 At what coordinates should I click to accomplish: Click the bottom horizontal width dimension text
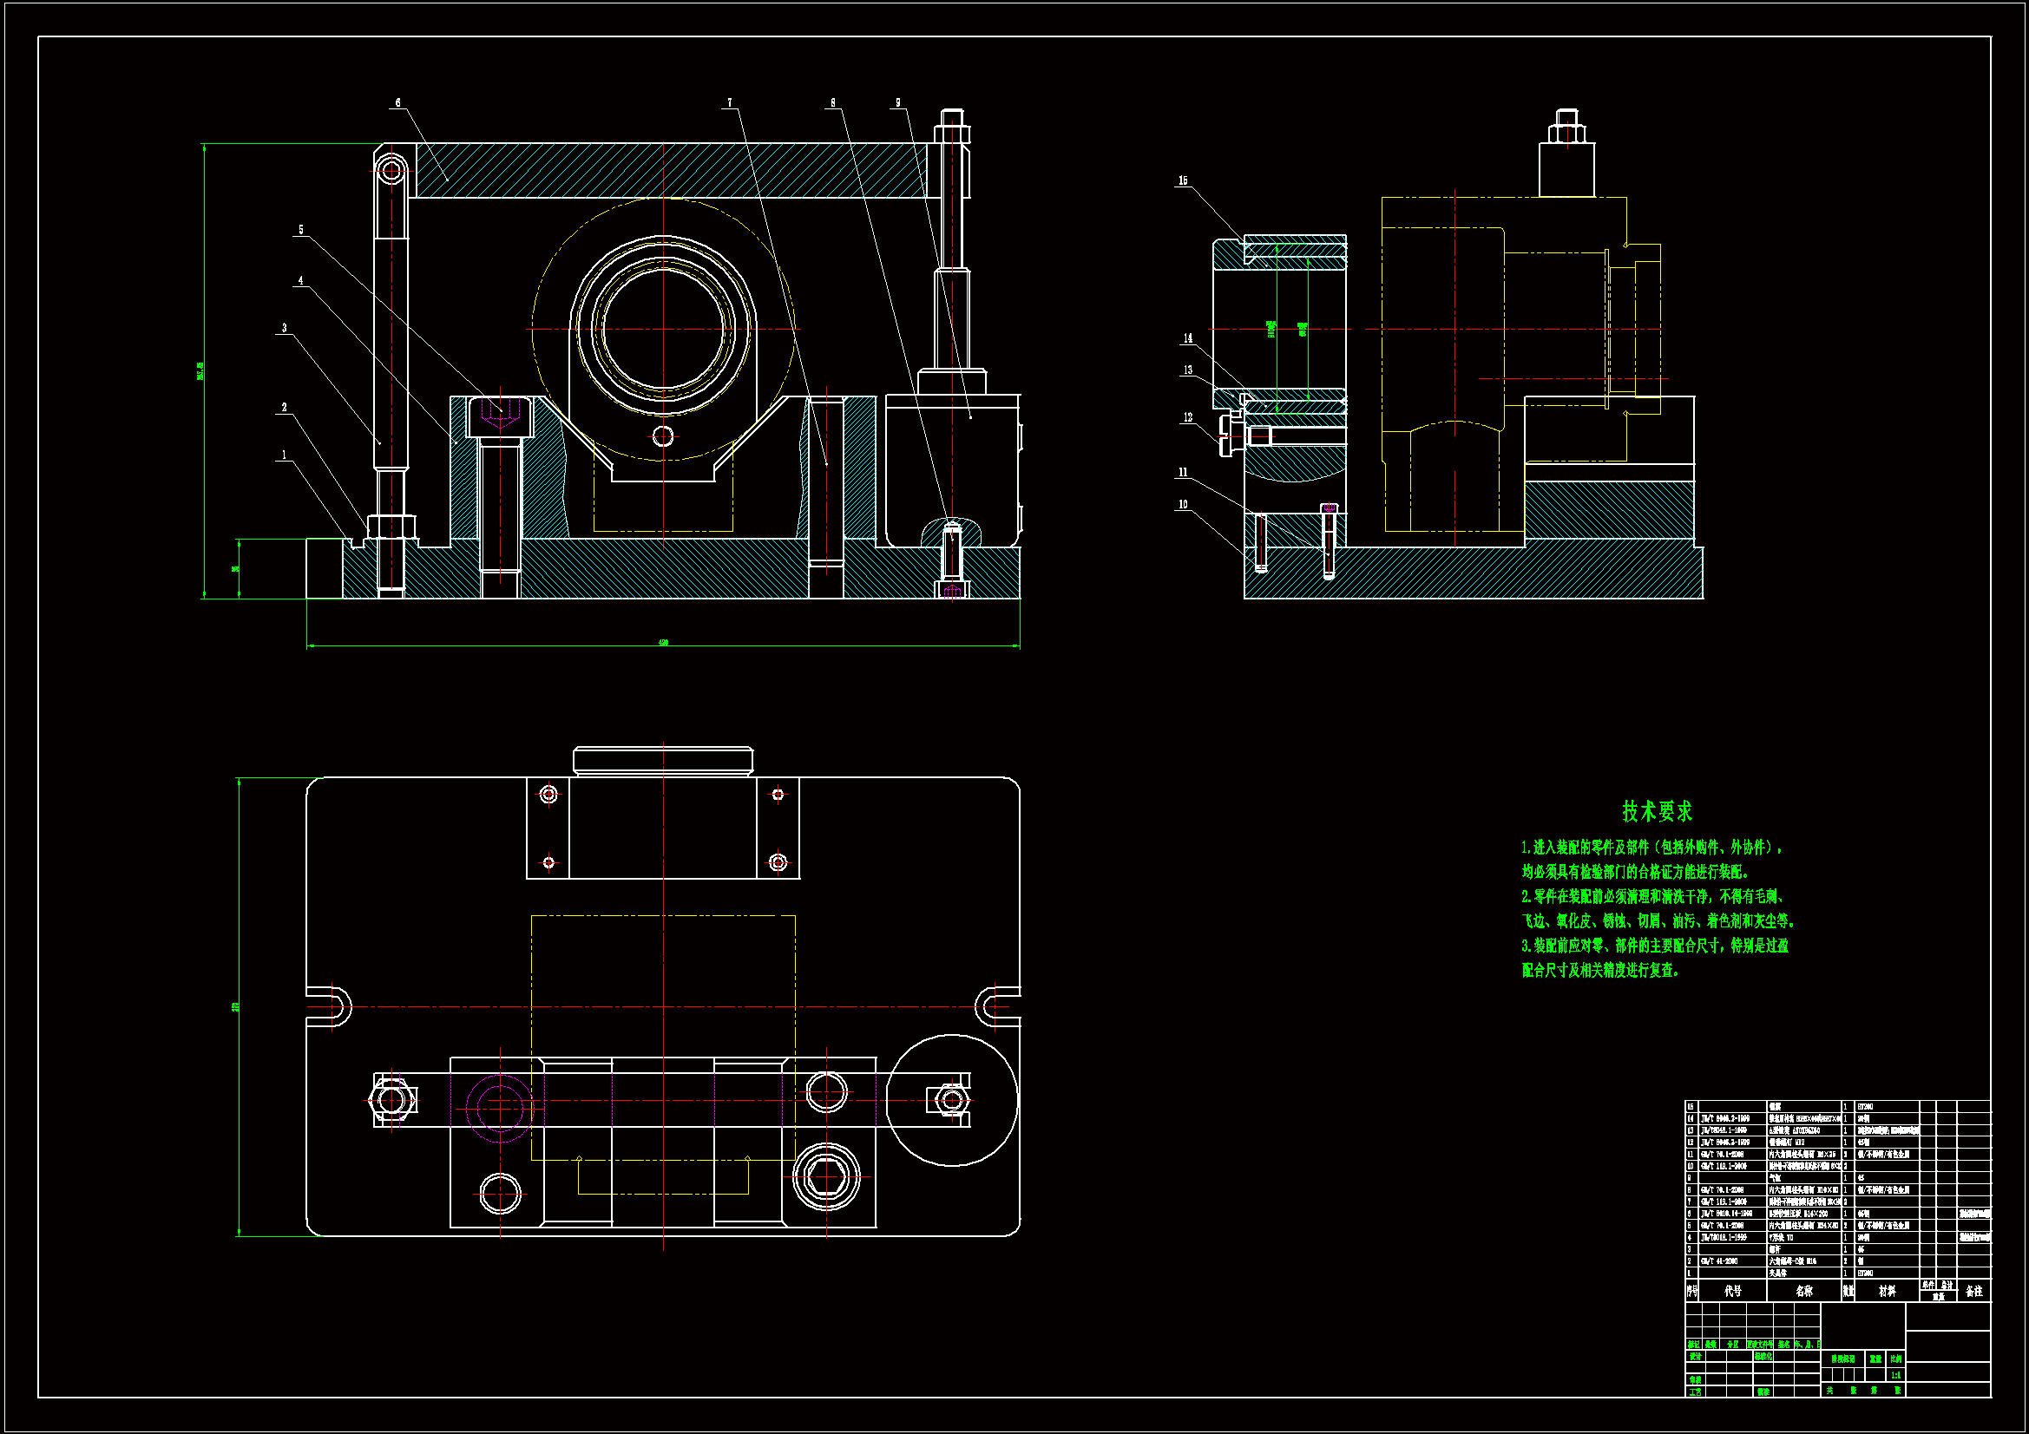663,642
